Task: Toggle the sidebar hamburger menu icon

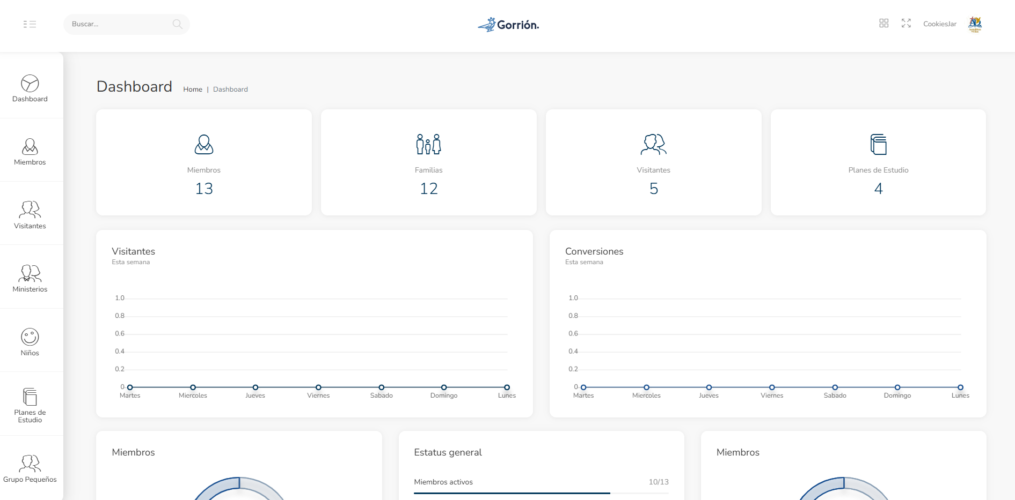Action: (x=30, y=24)
